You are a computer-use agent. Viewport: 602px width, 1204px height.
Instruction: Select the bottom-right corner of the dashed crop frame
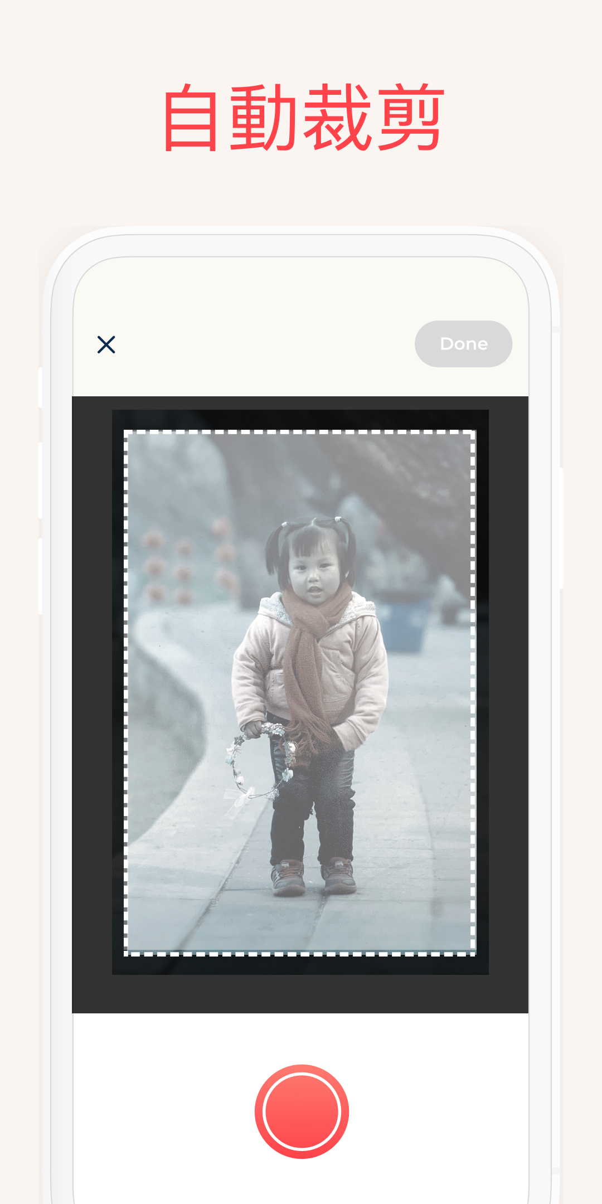click(x=473, y=954)
